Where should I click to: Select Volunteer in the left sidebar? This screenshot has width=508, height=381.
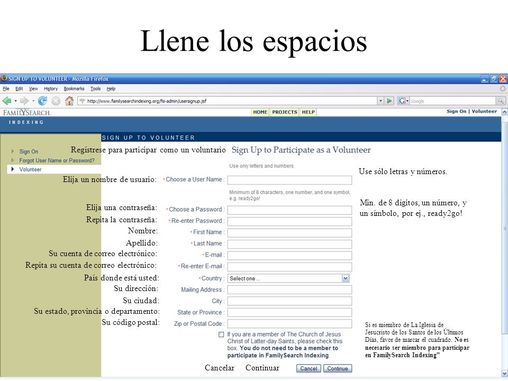click(x=30, y=169)
